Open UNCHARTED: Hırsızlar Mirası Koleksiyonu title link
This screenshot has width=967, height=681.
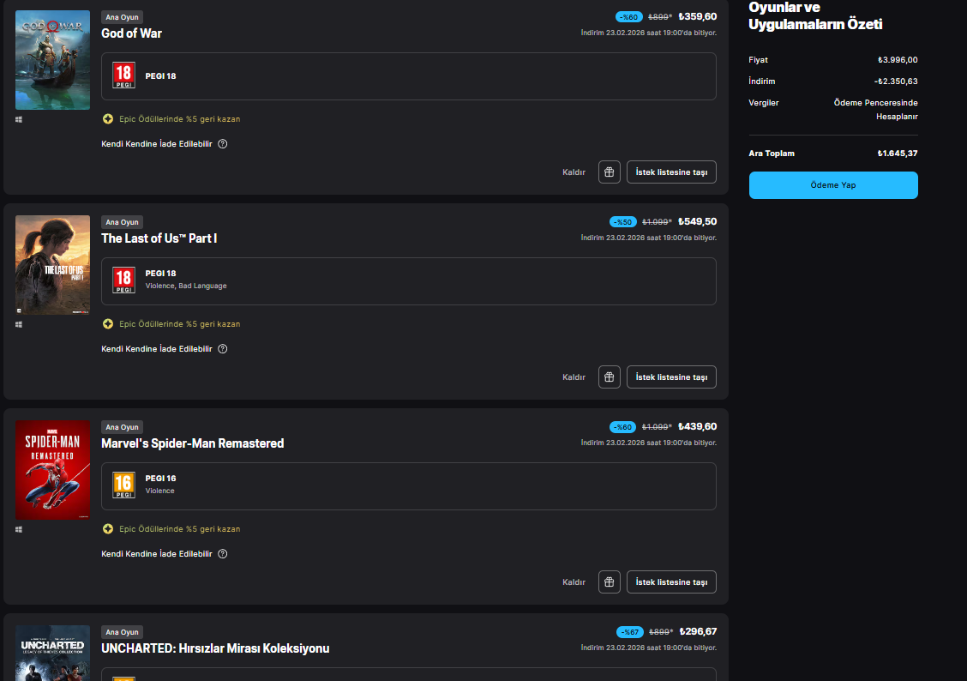point(215,648)
